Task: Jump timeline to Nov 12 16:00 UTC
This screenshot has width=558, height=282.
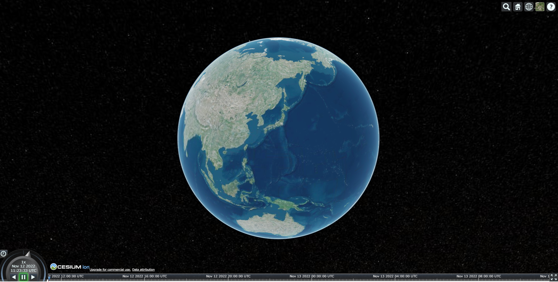Action: click(x=145, y=276)
